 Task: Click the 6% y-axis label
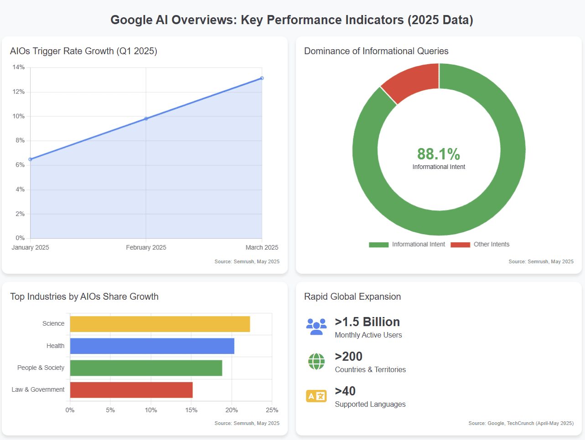[x=20, y=165]
